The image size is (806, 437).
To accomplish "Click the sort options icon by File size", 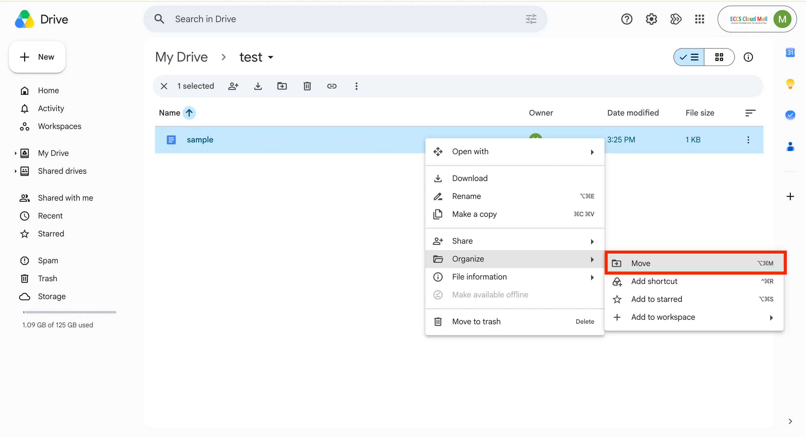I will coord(750,113).
